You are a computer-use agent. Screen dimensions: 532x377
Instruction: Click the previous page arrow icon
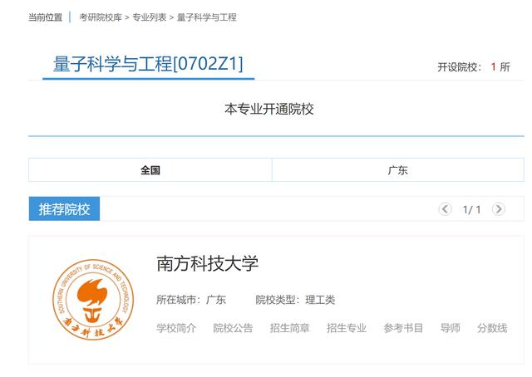[x=445, y=208]
